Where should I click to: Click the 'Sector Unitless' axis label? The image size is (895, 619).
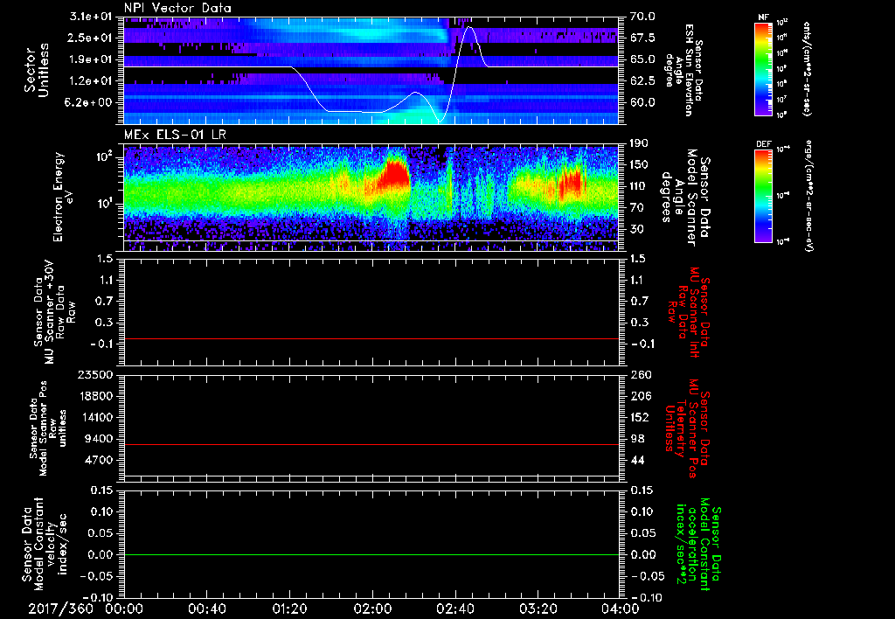[37, 70]
